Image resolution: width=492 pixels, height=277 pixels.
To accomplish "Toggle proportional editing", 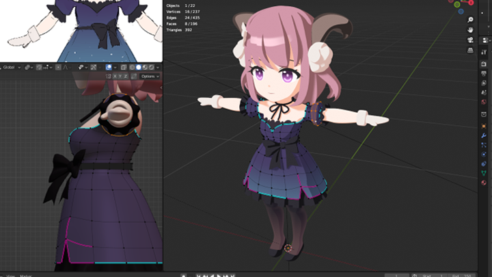I will point(58,67).
